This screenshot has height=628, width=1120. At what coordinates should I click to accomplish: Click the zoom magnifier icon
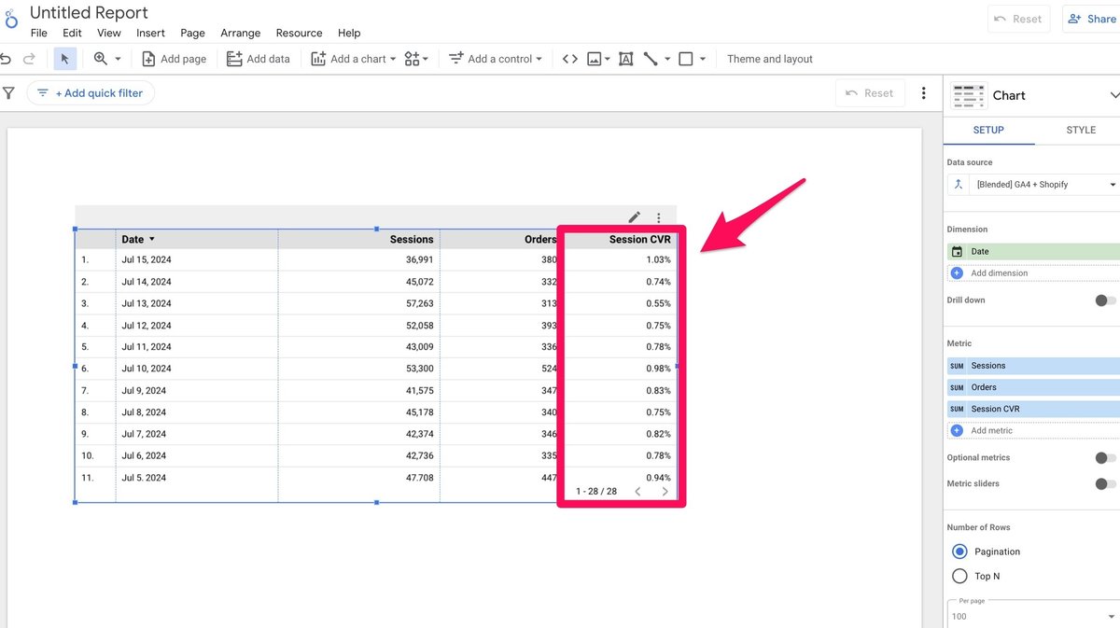(x=101, y=59)
